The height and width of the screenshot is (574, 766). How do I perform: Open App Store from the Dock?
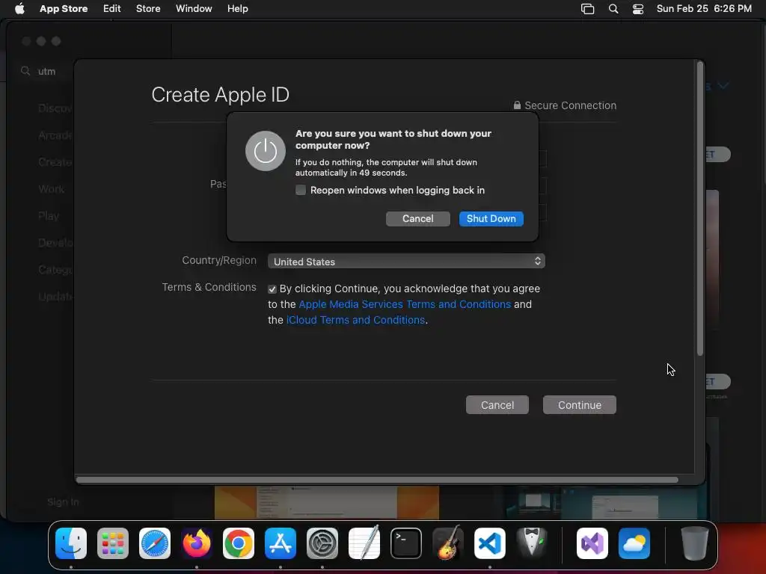[x=281, y=543]
